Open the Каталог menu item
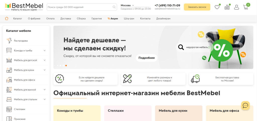The height and width of the screenshot is (121, 257). click(x=18, y=19)
